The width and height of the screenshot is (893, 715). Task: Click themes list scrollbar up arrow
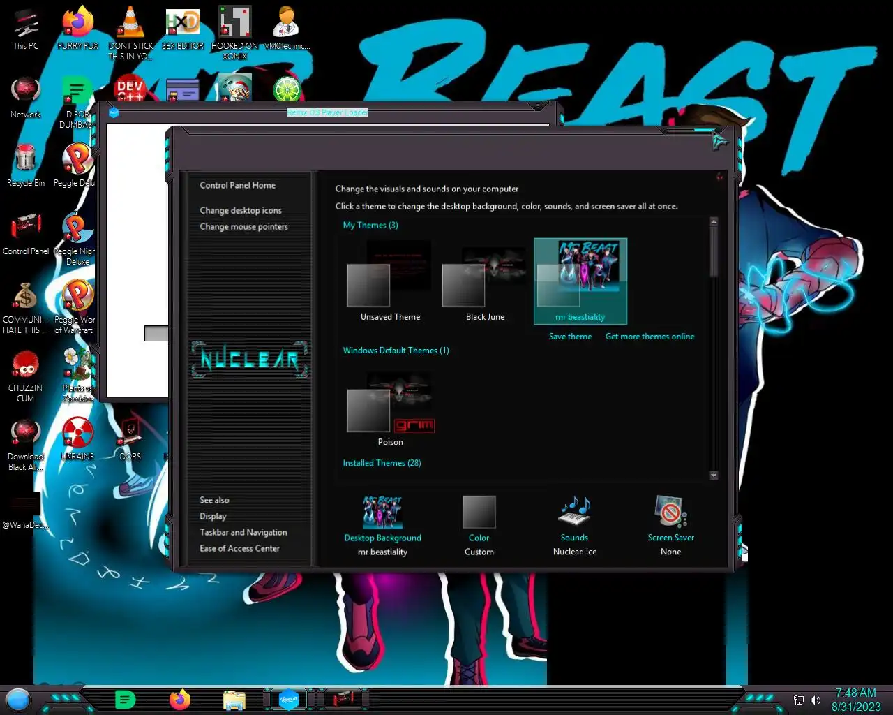point(713,221)
